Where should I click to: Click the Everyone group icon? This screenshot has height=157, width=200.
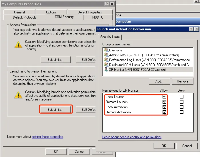point(106,50)
